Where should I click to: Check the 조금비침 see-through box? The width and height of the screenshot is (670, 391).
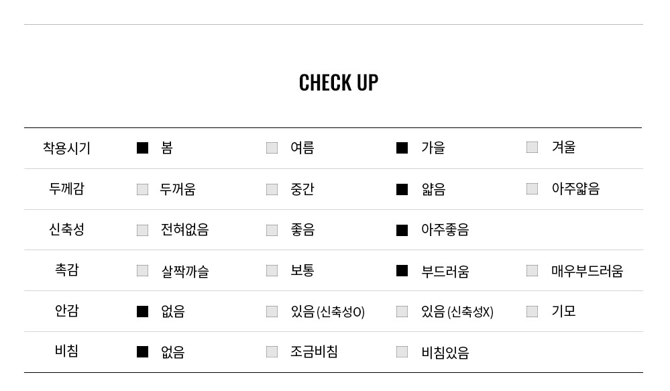(x=272, y=351)
